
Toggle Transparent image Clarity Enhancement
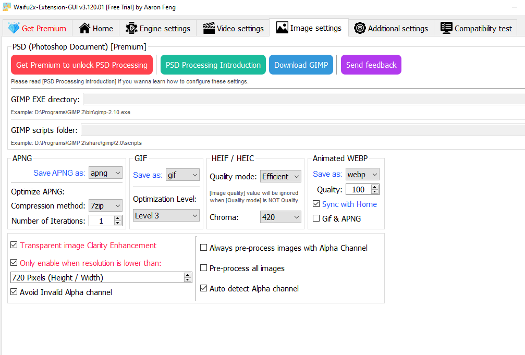14,245
